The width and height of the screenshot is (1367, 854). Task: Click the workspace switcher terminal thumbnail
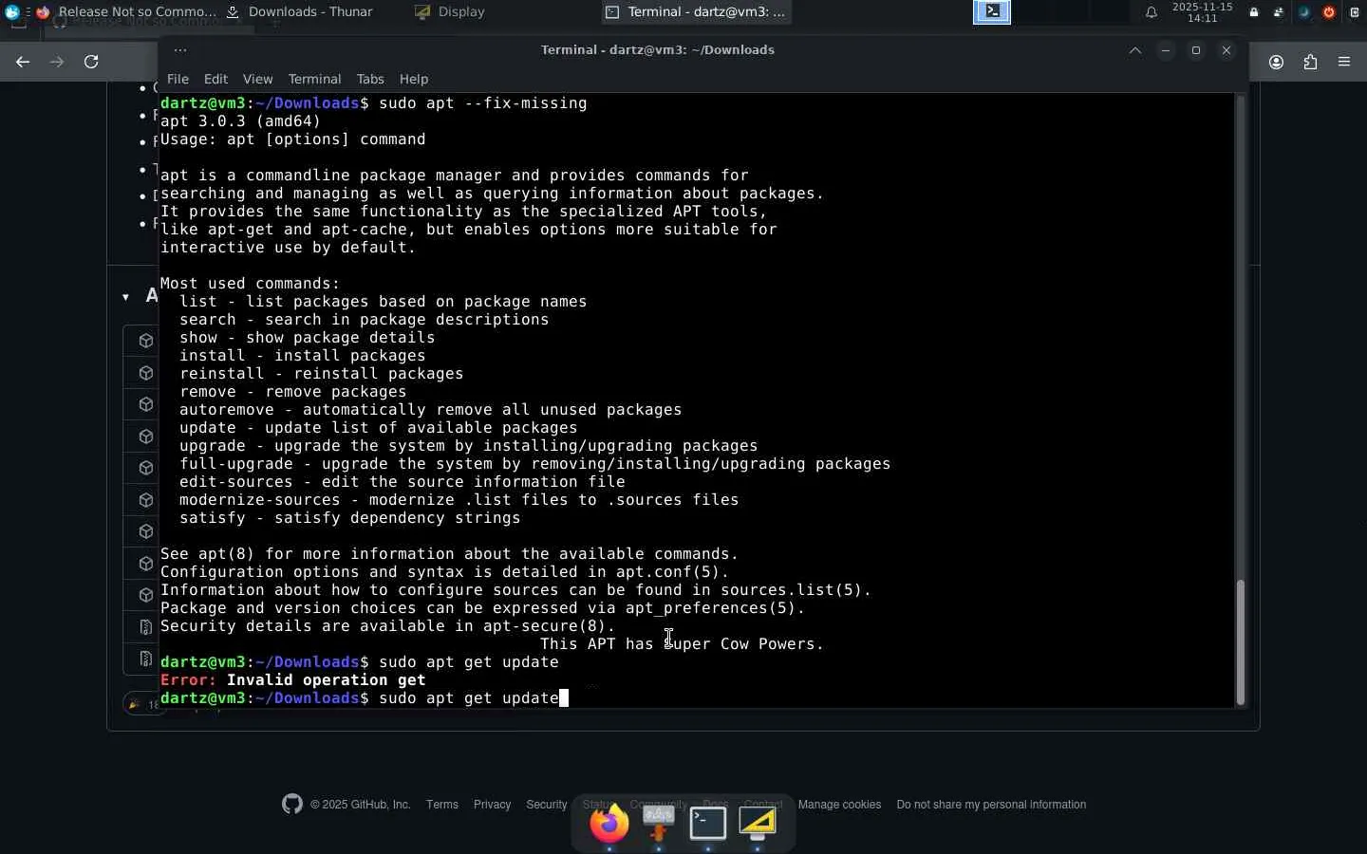[x=992, y=12]
